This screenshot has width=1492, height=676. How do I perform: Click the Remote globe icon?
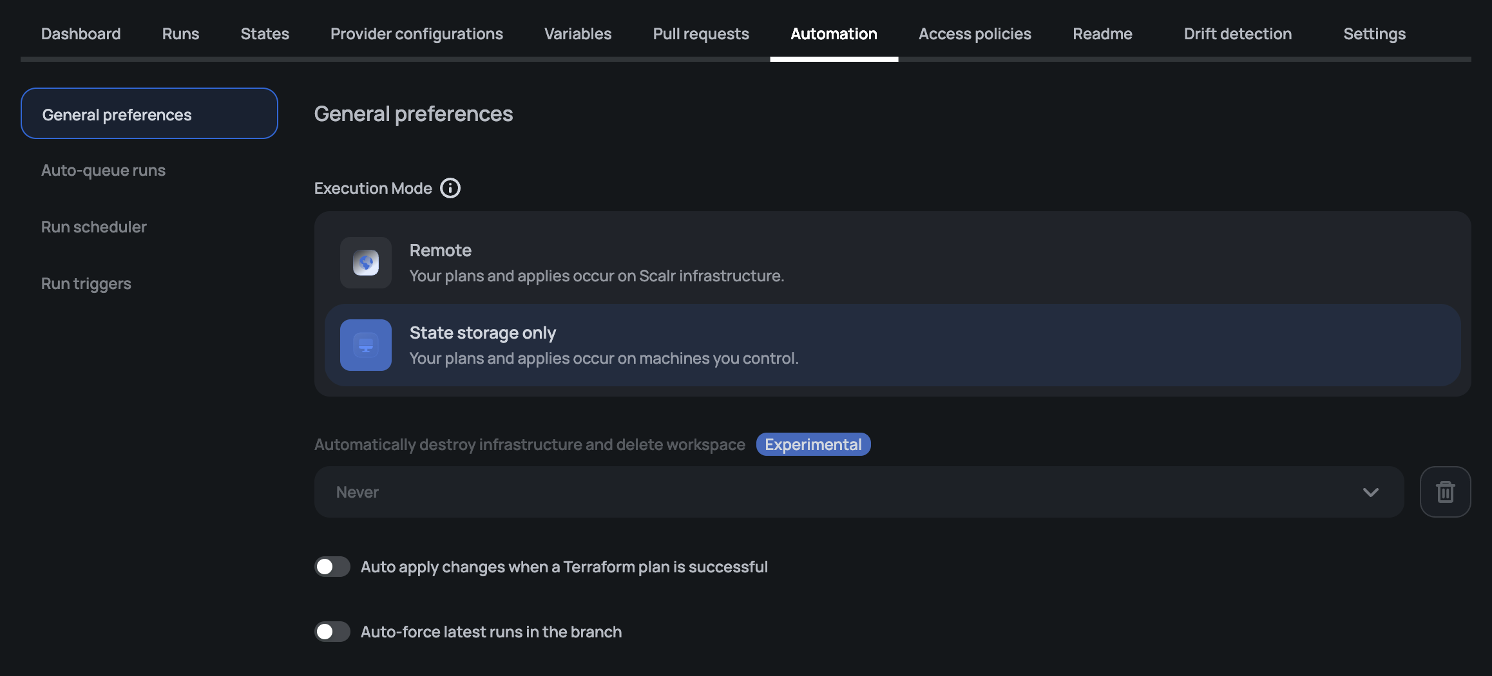[366, 263]
